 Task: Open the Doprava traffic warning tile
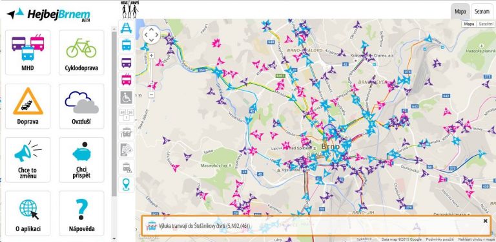[28, 106]
